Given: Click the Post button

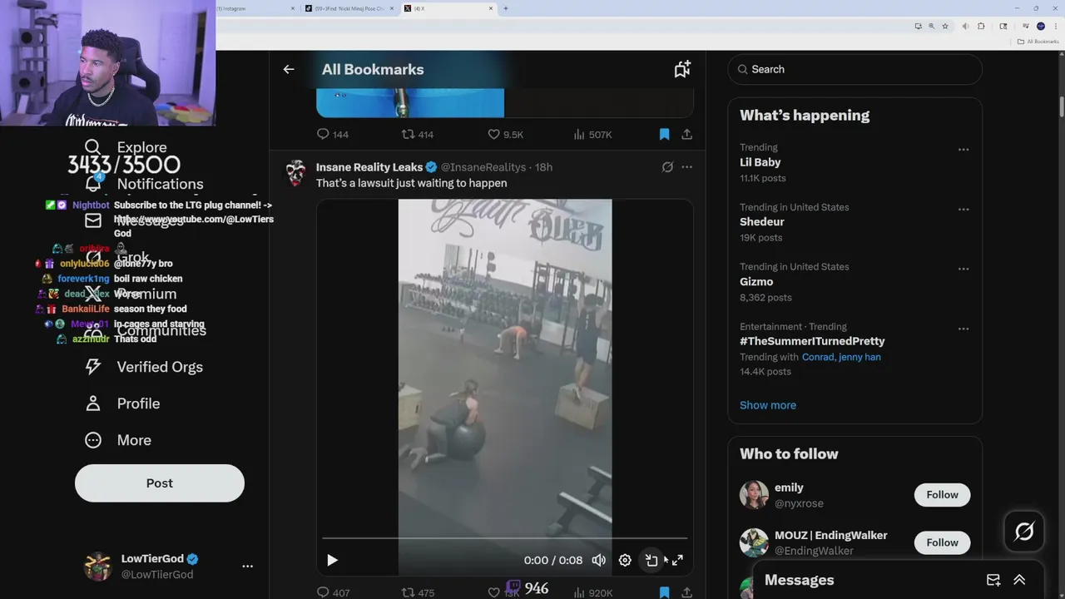Looking at the screenshot, I should pos(160,483).
